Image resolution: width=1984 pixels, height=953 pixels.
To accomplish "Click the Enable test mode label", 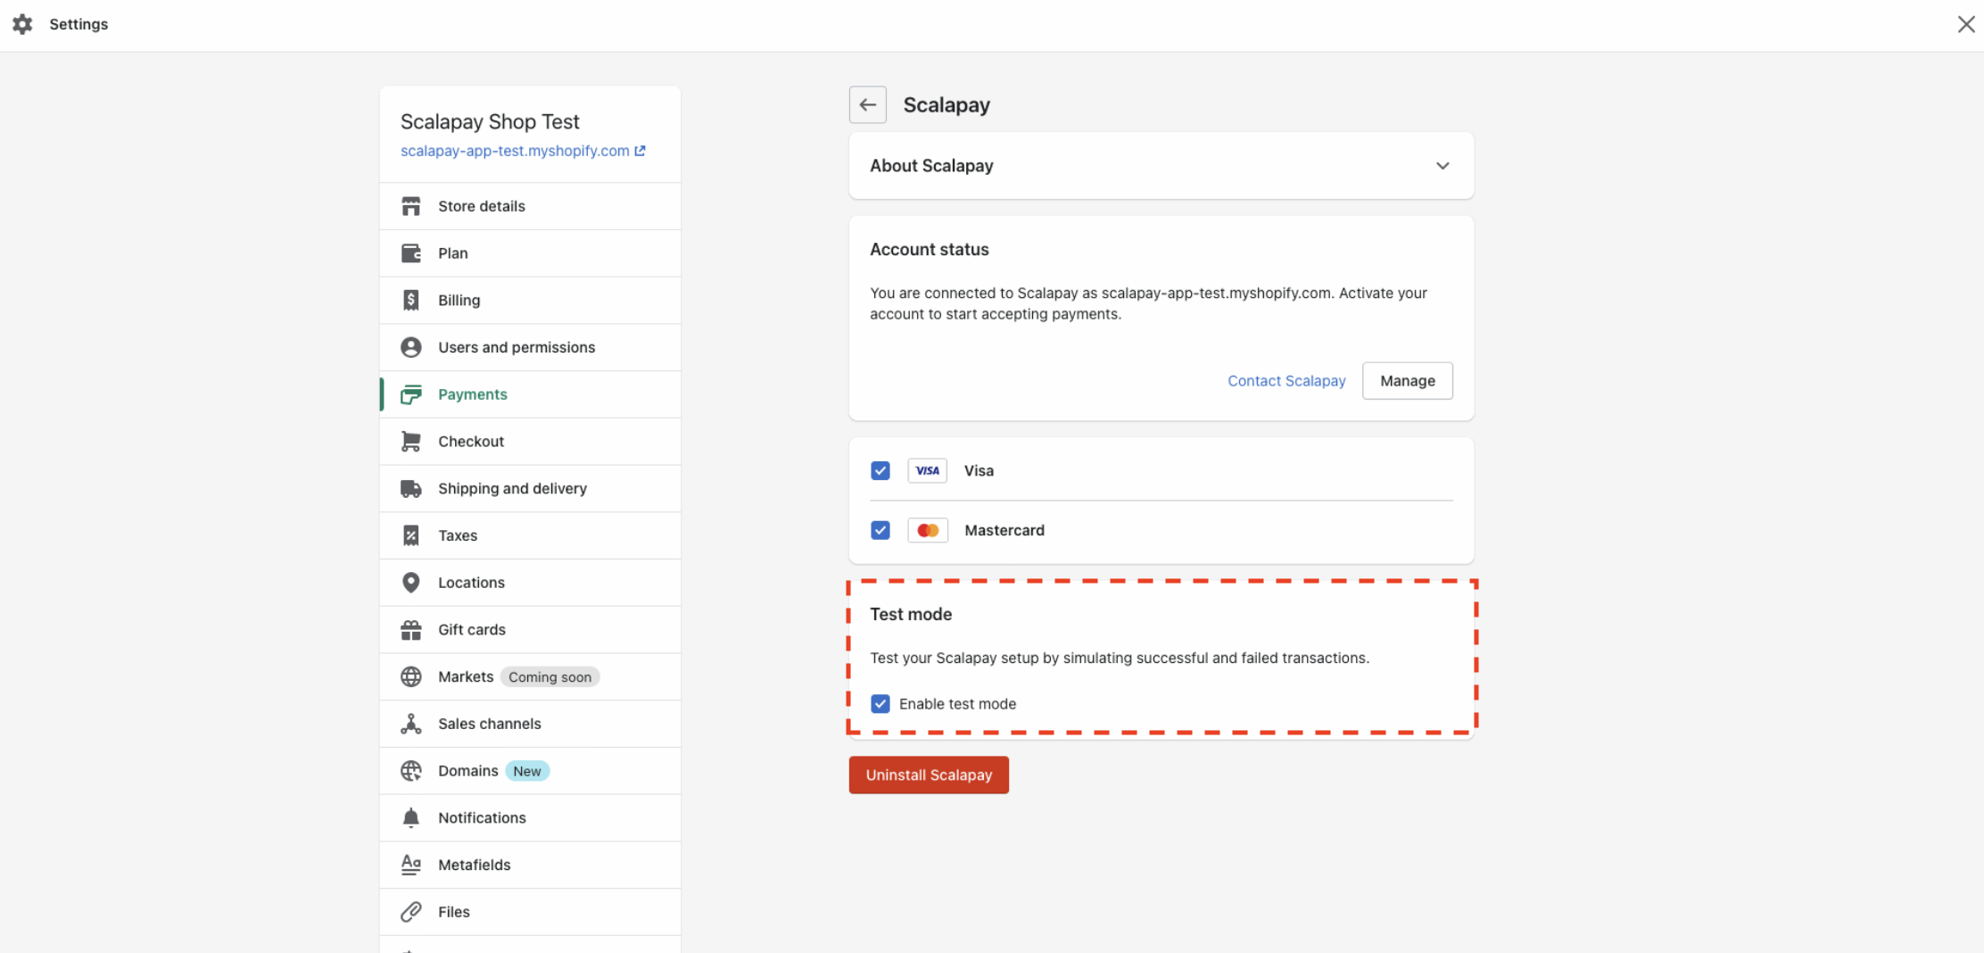I will (957, 704).
